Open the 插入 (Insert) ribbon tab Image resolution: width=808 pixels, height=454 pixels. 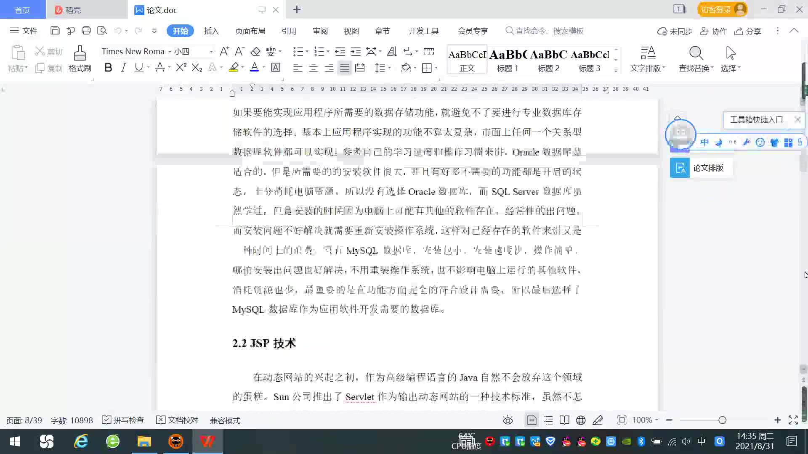(x=211, y=31)
